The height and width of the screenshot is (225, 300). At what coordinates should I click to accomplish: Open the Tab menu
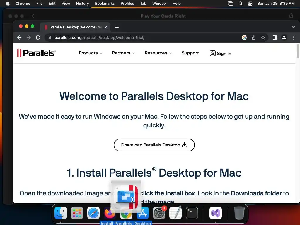click(x=143, y=3)
